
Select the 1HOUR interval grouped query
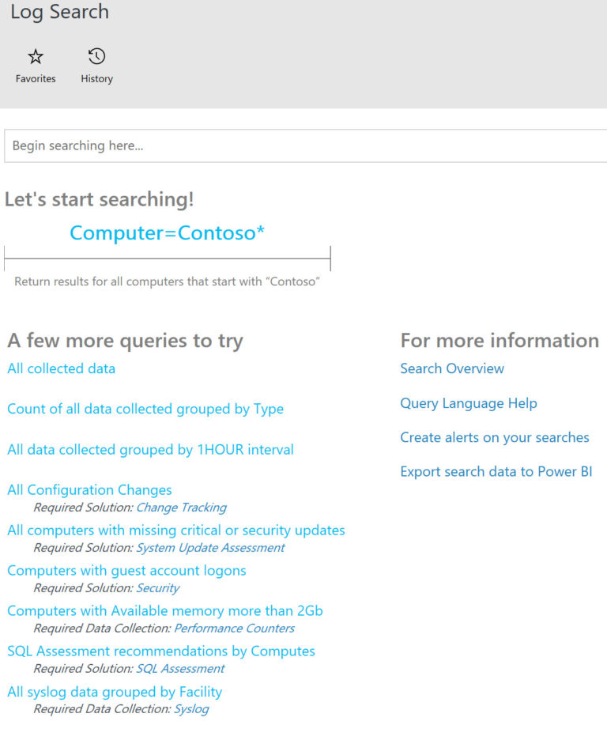(150, 450)
